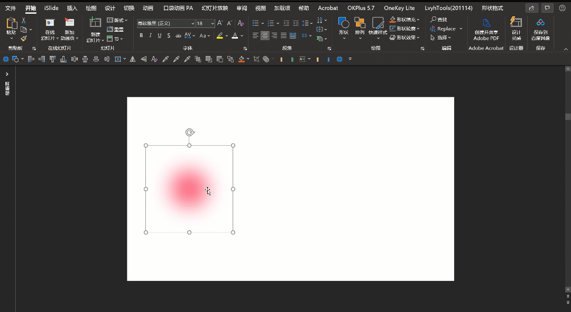571x312 pixels.
Task: Click the first quick-access eyedropper icon
Action: [165, 59]
